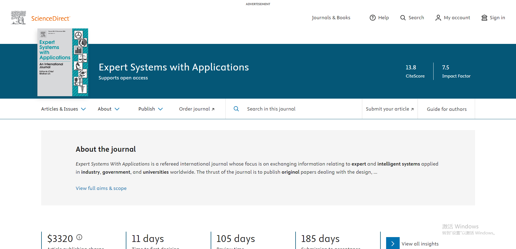The image size is (516, 249).
Task: Click the My account person icon
Action: pyautogui.click(x=438, y=18)
